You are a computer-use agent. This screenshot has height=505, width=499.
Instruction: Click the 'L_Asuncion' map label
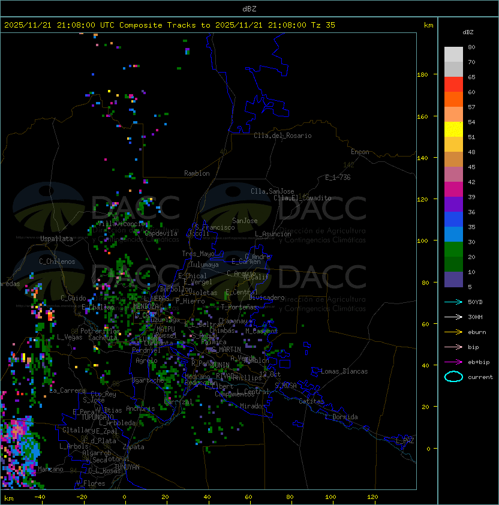tap(273, 234)
